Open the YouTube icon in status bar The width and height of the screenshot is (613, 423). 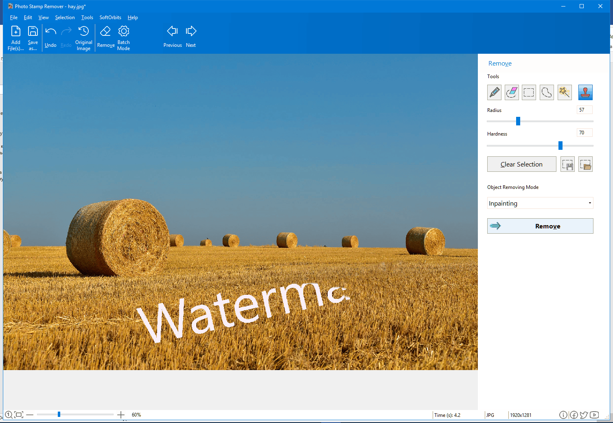pyautogui.click(x=594, y=415)
